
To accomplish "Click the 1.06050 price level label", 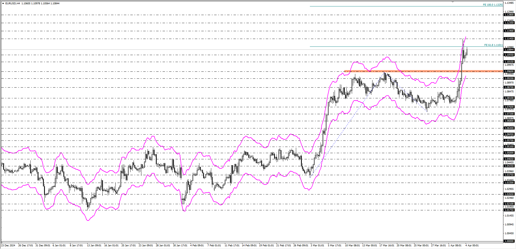I will [509, 134].
